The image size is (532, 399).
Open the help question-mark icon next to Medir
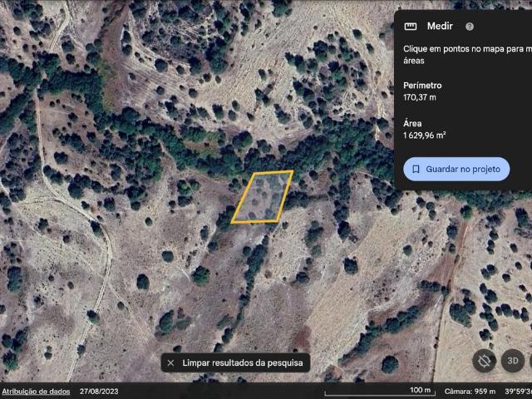point(470,27)
